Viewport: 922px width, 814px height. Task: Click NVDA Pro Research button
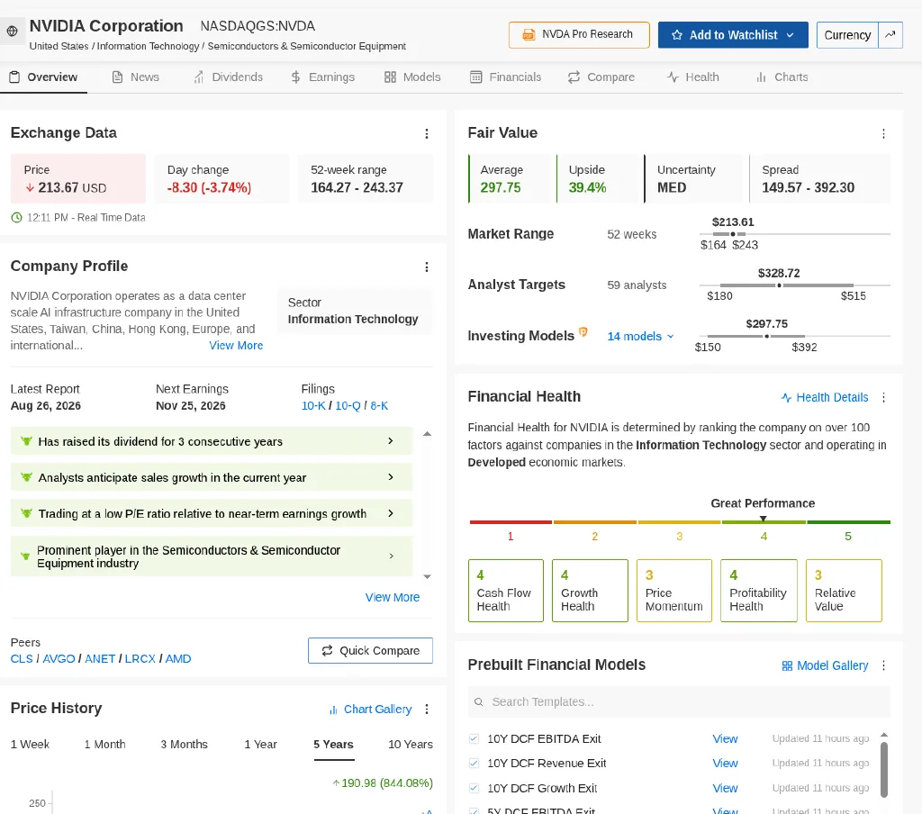[x=579, y=35]
